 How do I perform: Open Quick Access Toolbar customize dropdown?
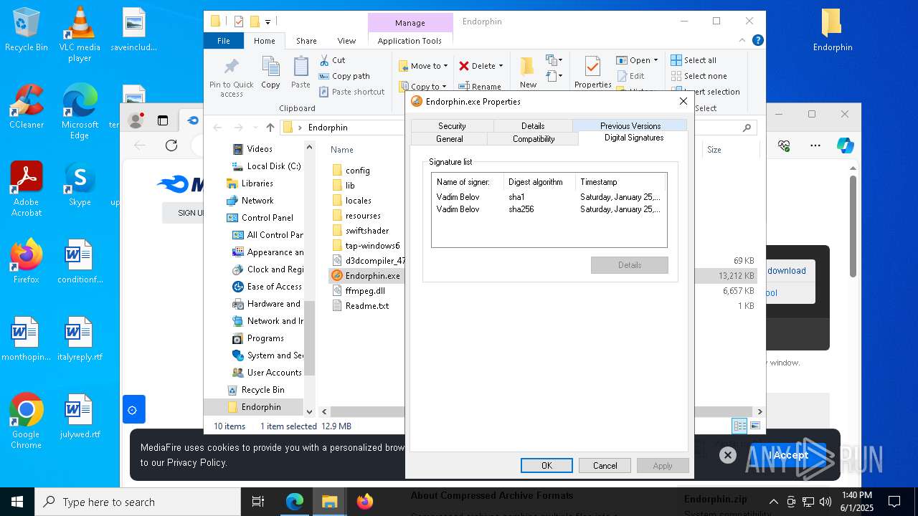coord(268,21)
